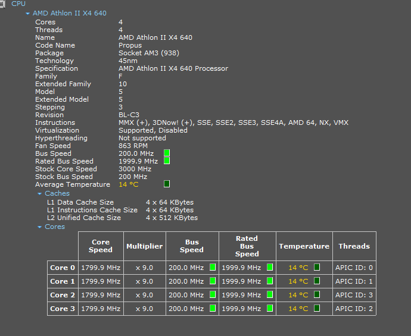This screenshot has height=336, width=411.
Task: Click the Threads column header in table
Action: click(354, 246)
